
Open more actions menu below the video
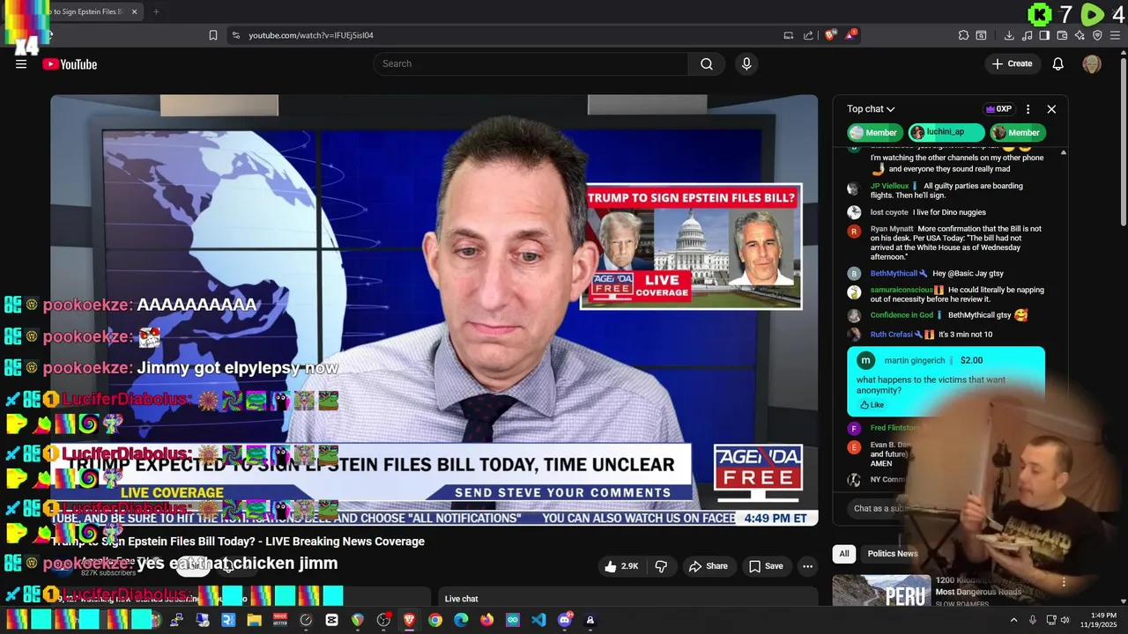807,566
